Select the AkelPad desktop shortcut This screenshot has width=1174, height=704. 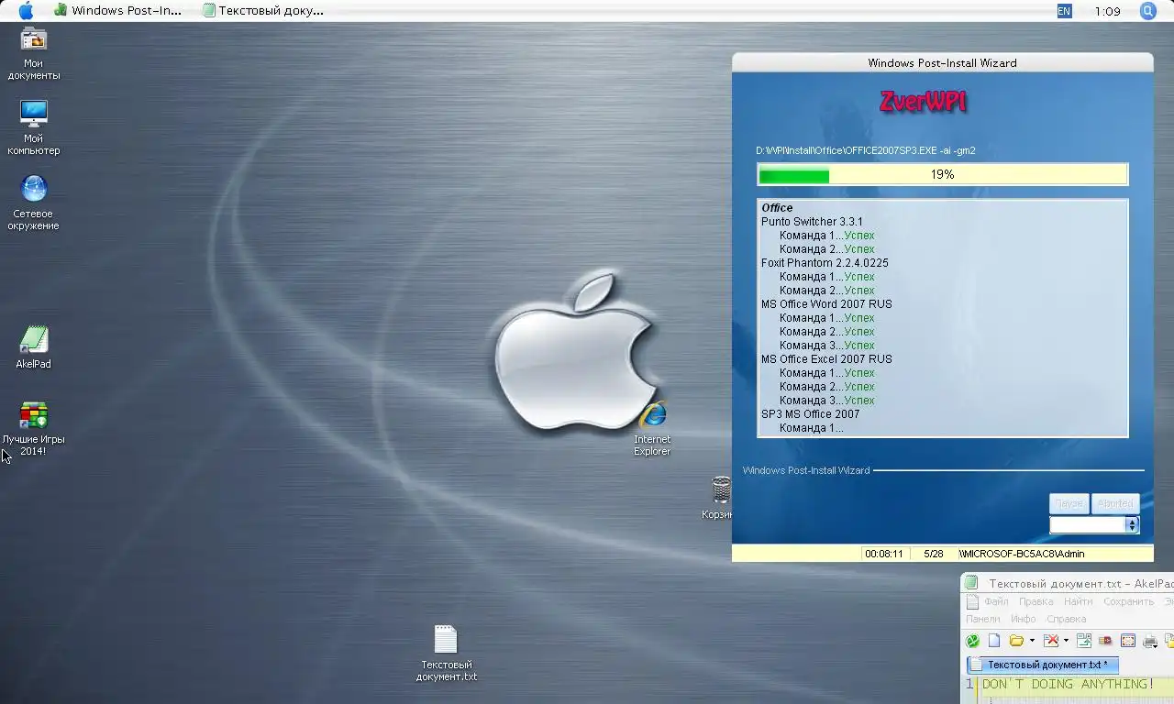[x=33, y=347]
